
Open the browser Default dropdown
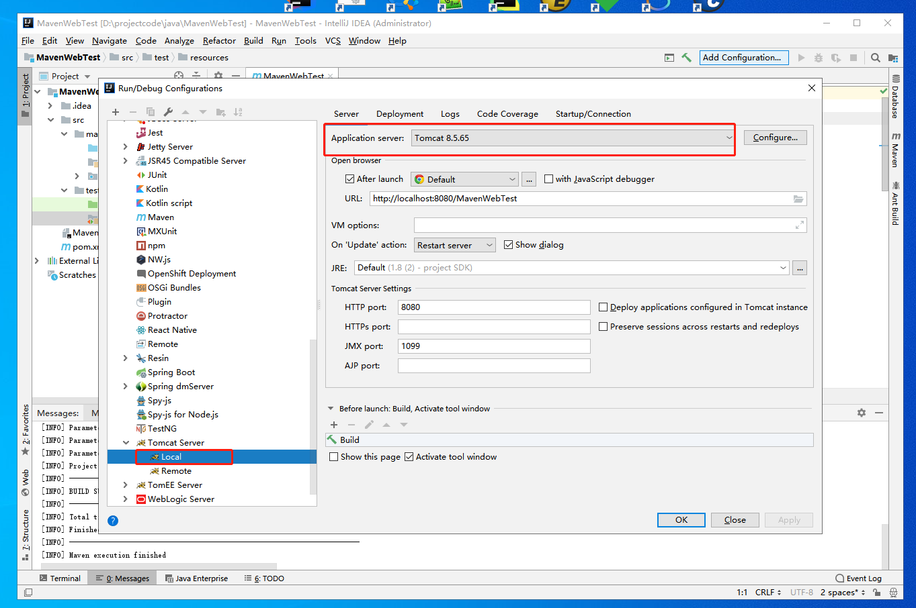click(464, 179)
